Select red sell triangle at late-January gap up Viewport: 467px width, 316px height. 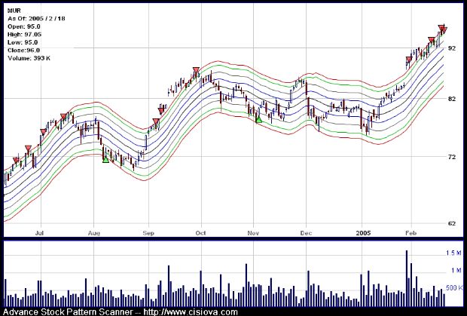[408, 60]
